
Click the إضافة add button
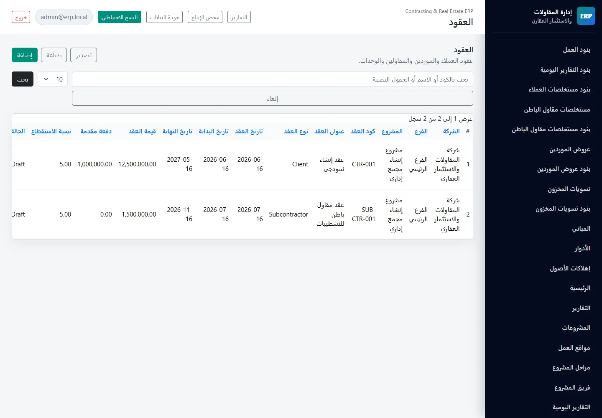click(x=25, y=55)
